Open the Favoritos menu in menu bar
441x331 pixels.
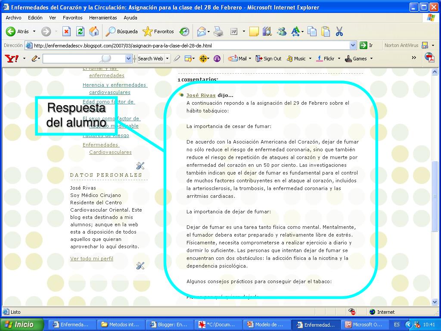click(72, 18)
